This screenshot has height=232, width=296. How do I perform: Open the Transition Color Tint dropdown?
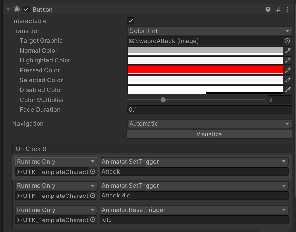[x=210, y=31]
